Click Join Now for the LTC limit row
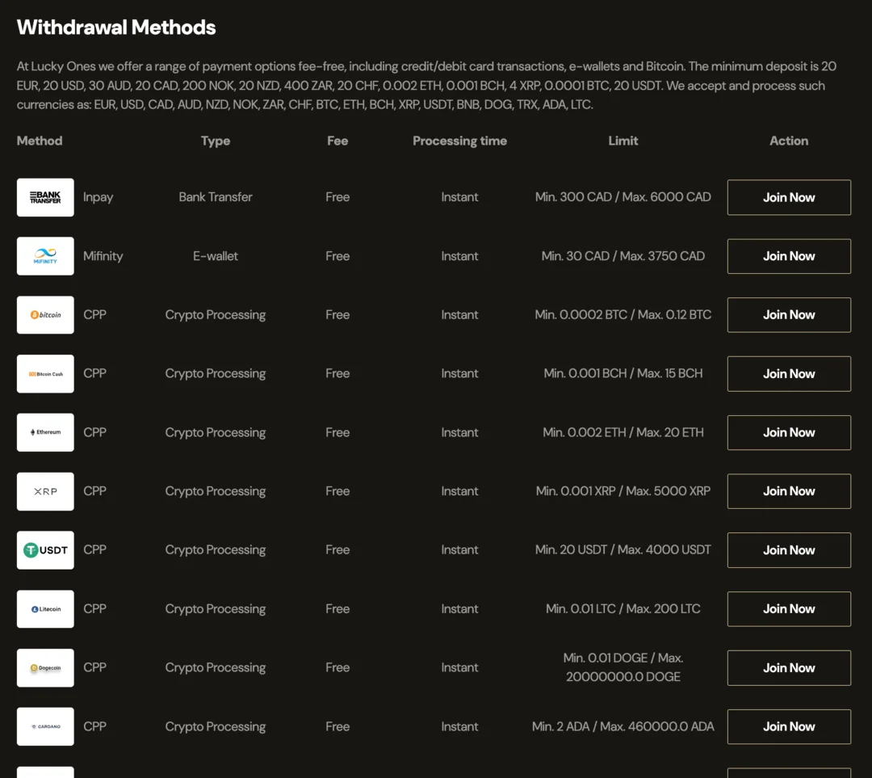This screenshot has width=872, height=778. [789, 609]
